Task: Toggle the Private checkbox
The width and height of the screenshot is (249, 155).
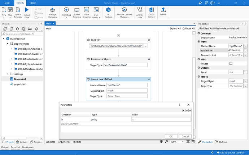Action: tap(231, 64)
